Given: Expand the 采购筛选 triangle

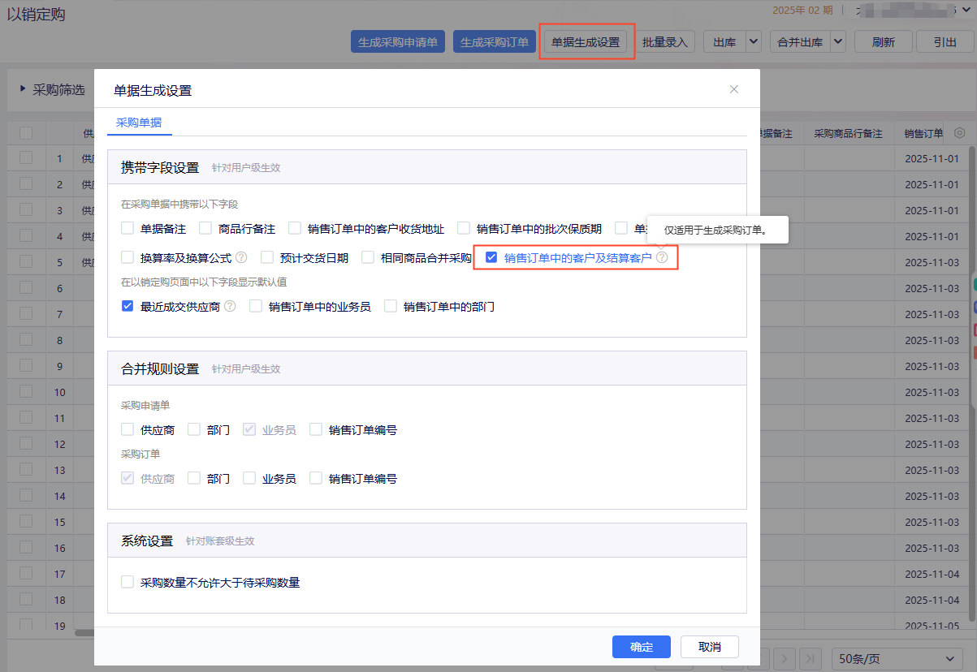Looking at the screenshot, I should (23, 89).
